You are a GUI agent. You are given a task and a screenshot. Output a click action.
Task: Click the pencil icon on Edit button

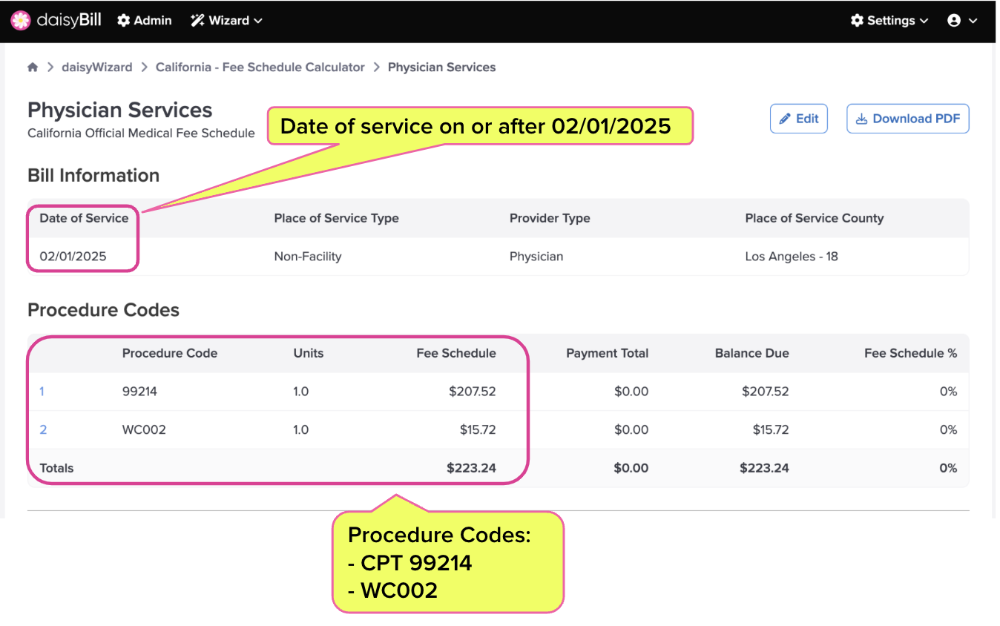785,119
